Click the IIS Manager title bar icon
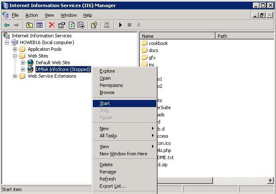The image size is (276, 194). pos(5,5)
